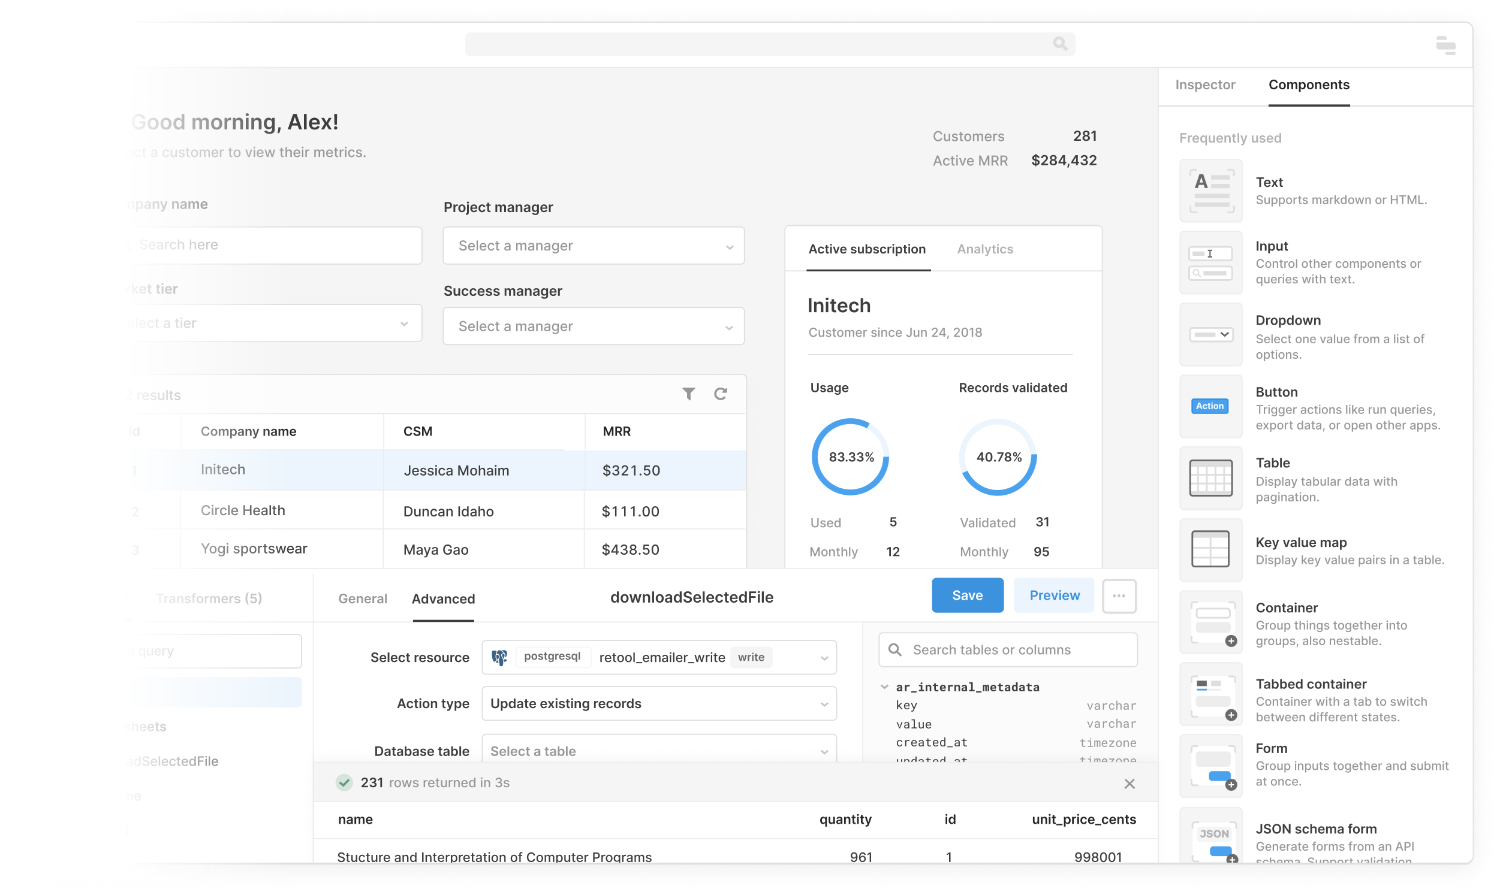
Task: Switch to the Analytics tab
Action: point(982,248)
